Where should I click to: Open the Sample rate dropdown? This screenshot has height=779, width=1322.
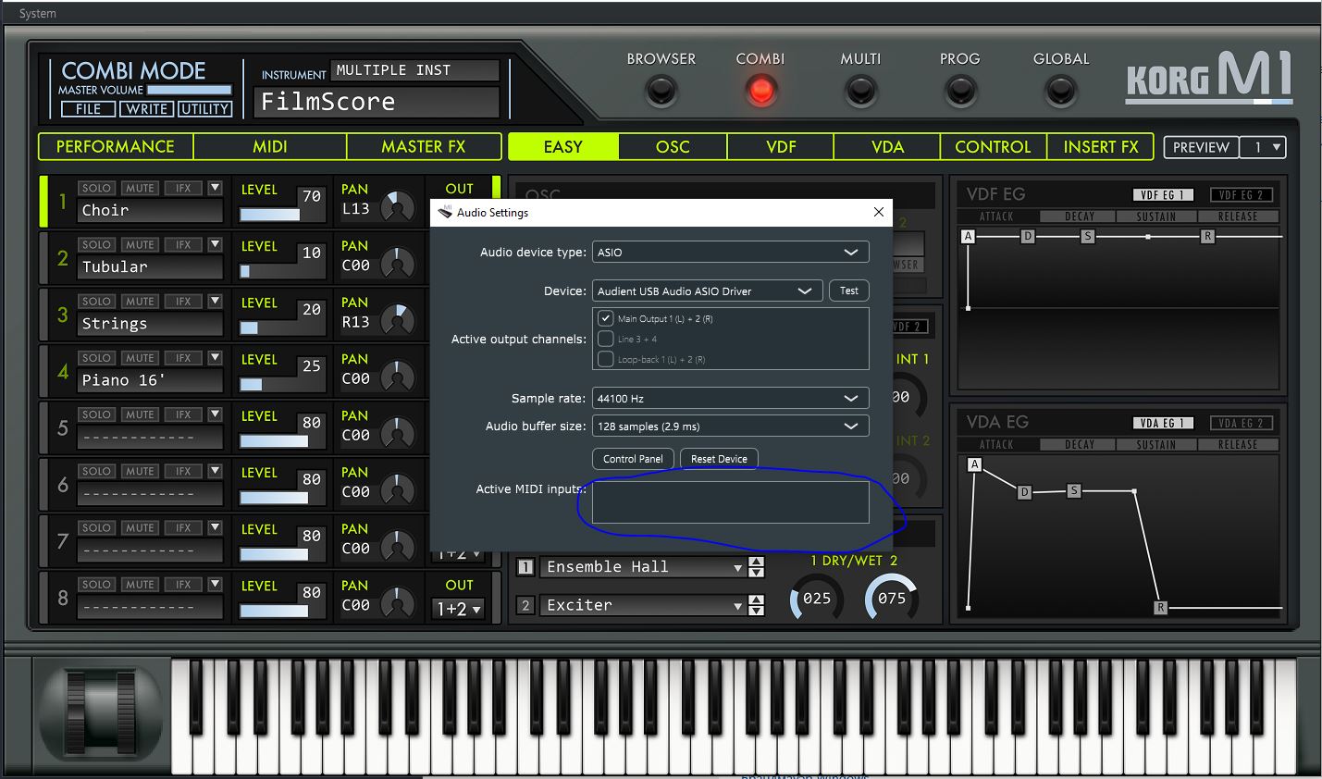730,398
